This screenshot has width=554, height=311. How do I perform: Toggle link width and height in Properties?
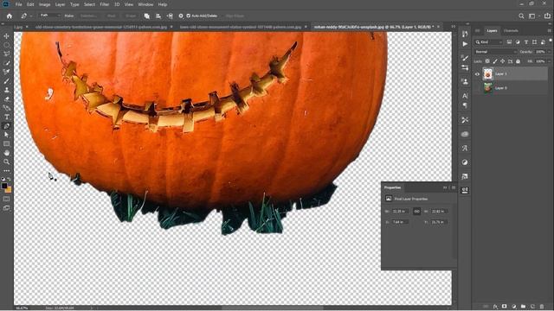click(x=417, y=211)
